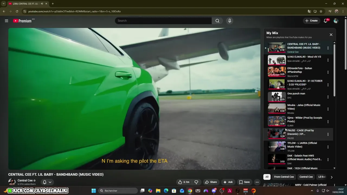The height and width of the screenshot is (195, 347).
Task: Open options for PAUSE CAGE item
Action: coord(328,134)
